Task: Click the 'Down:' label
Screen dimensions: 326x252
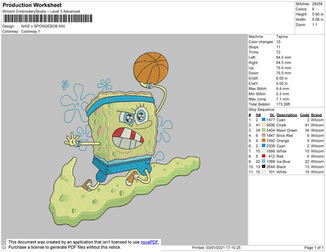Action: pyautogui.click(x=254, y=73)
